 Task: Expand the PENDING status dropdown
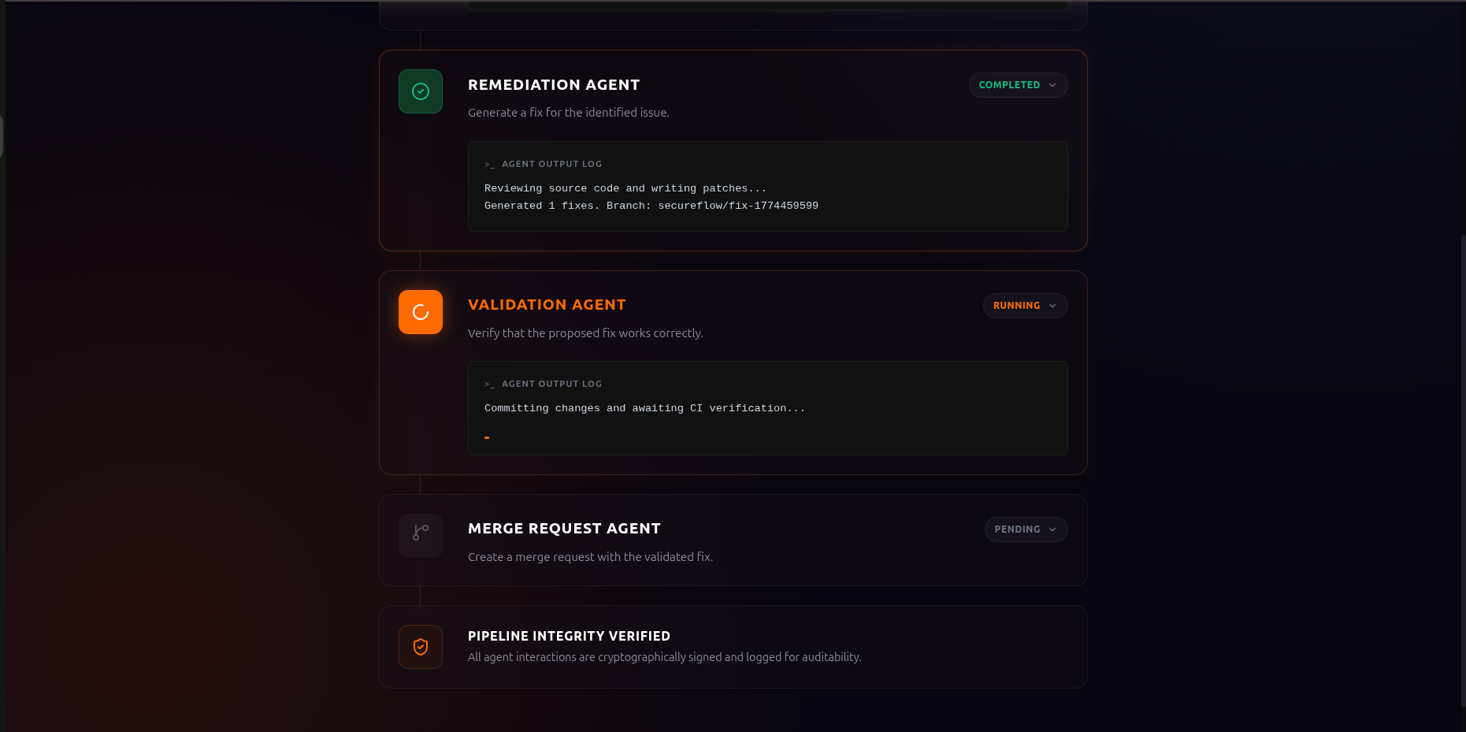pos(1026,529)
